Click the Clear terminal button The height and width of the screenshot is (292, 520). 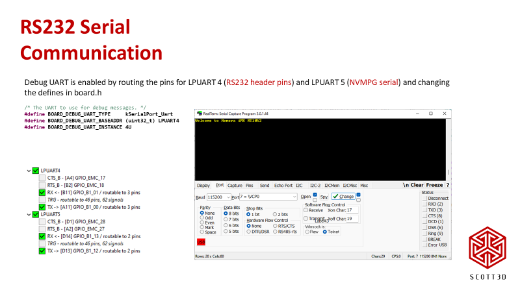coord(417,185)
